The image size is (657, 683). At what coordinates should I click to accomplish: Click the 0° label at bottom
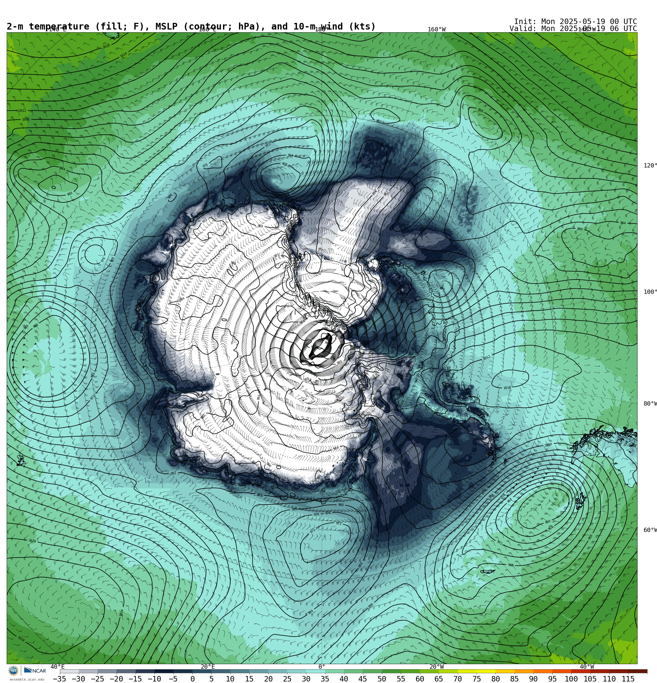322,667
